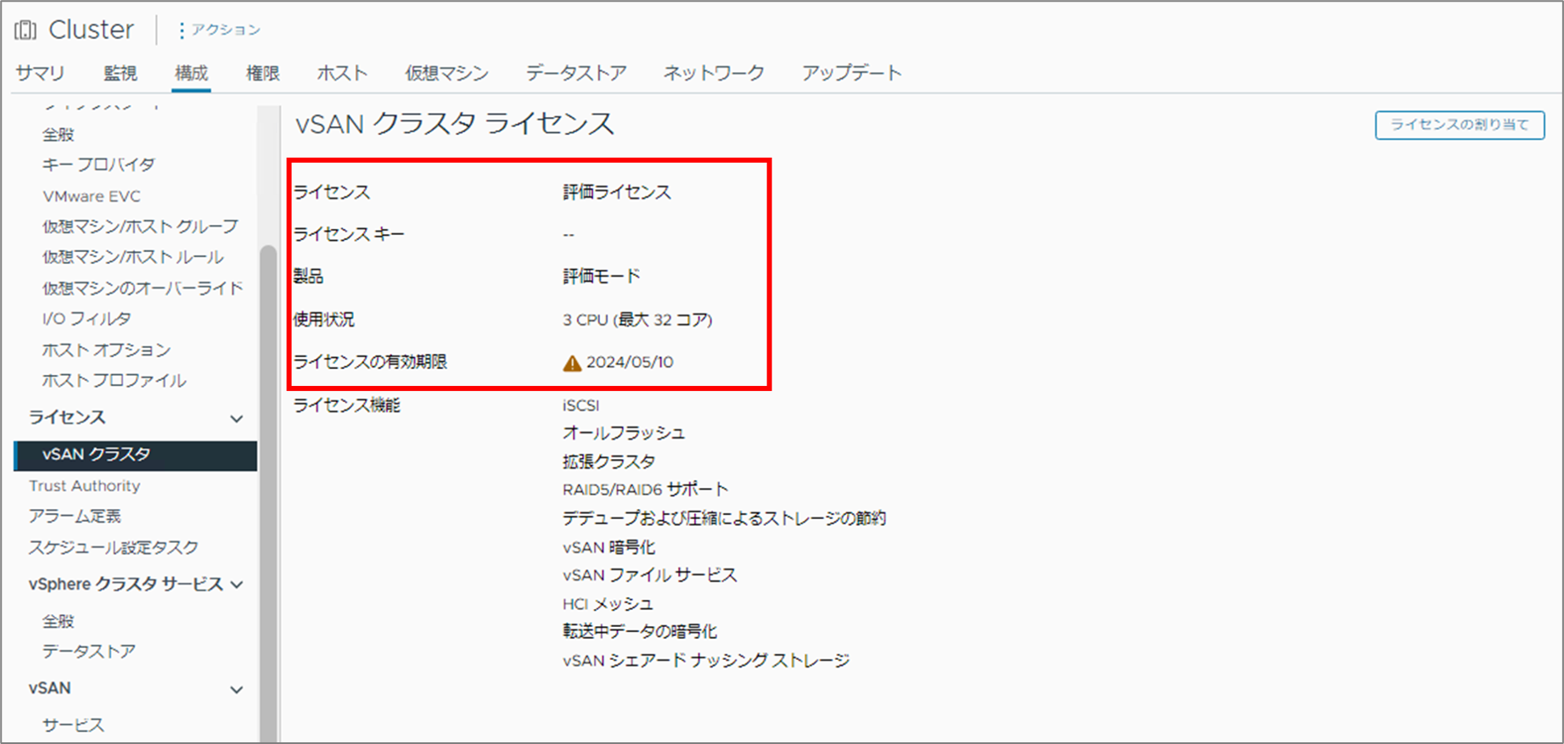This screenshot has width=1564, height=744.
Task: Open スケジュール設定タスク
Action: tap(114, 547)
